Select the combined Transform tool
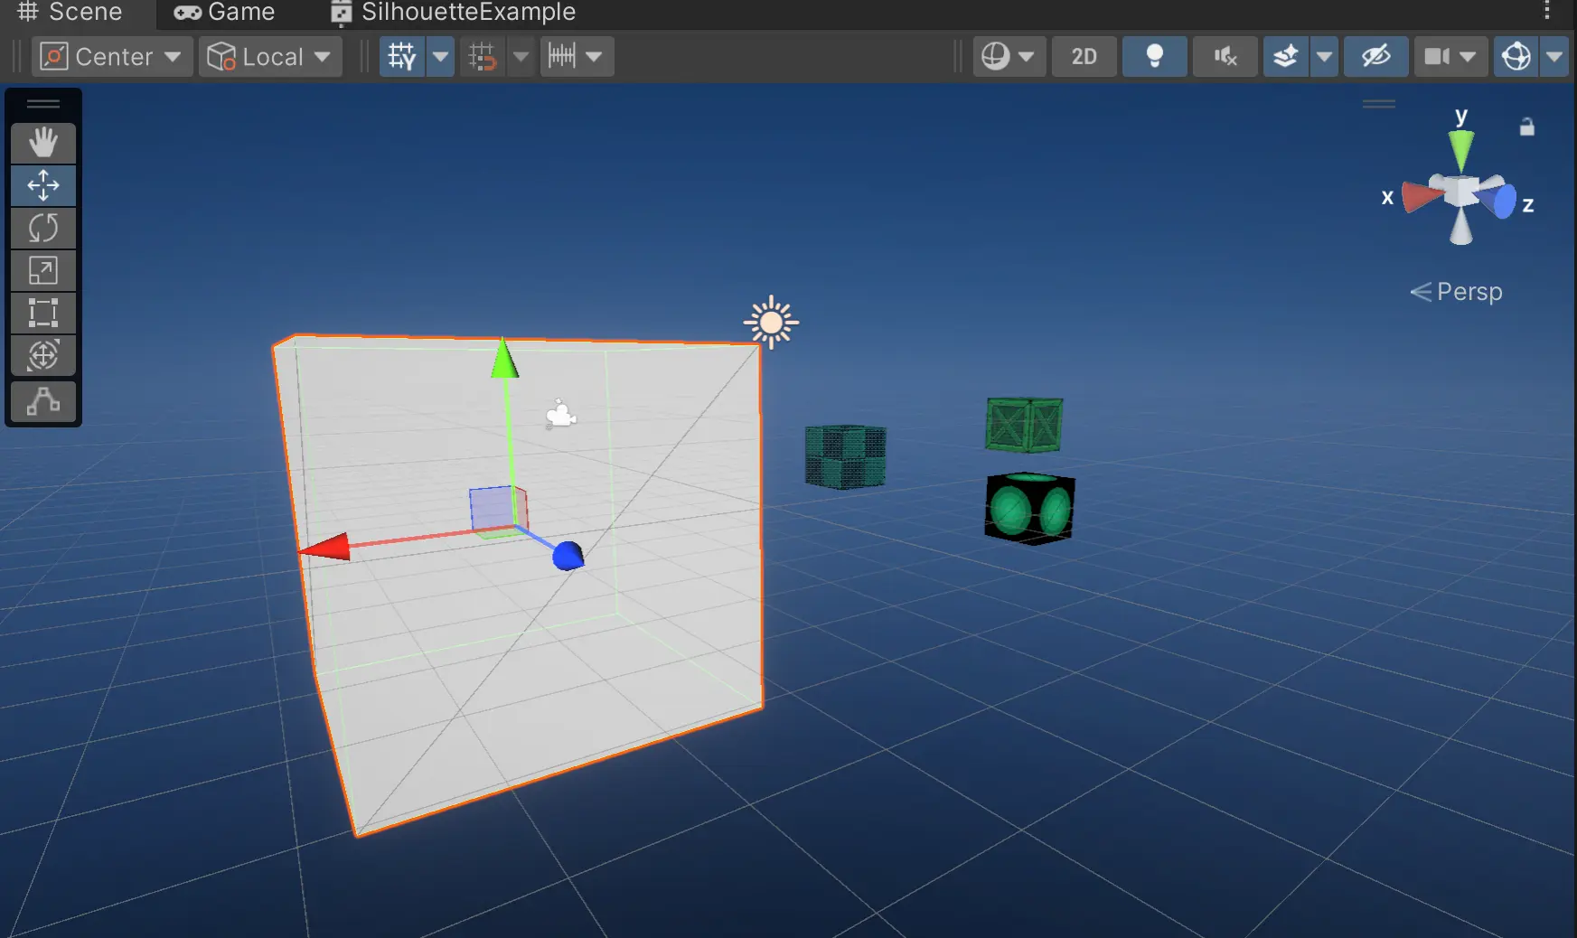This screenshot has height=938, width=1577. (x=43, y=355)
